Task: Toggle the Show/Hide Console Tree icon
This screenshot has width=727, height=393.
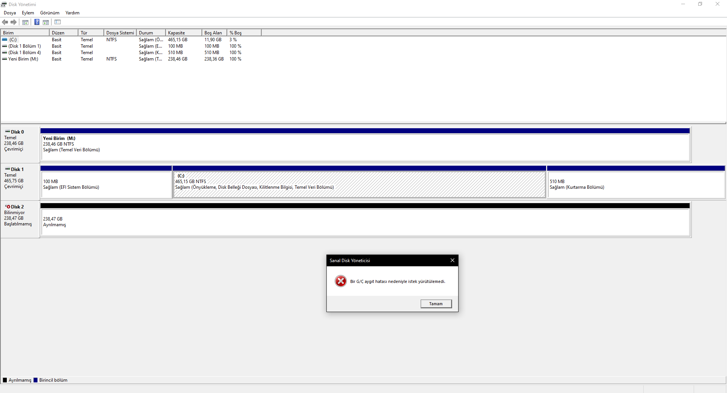Action: click(x=25, y=22)
